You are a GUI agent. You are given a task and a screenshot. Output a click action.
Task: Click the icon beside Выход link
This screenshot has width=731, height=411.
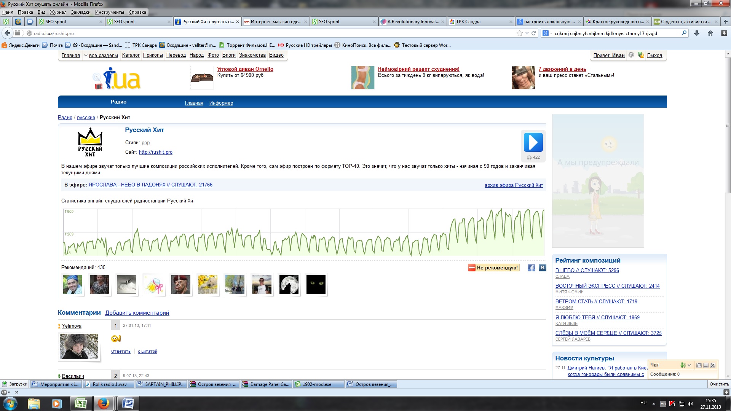point(641,55)
